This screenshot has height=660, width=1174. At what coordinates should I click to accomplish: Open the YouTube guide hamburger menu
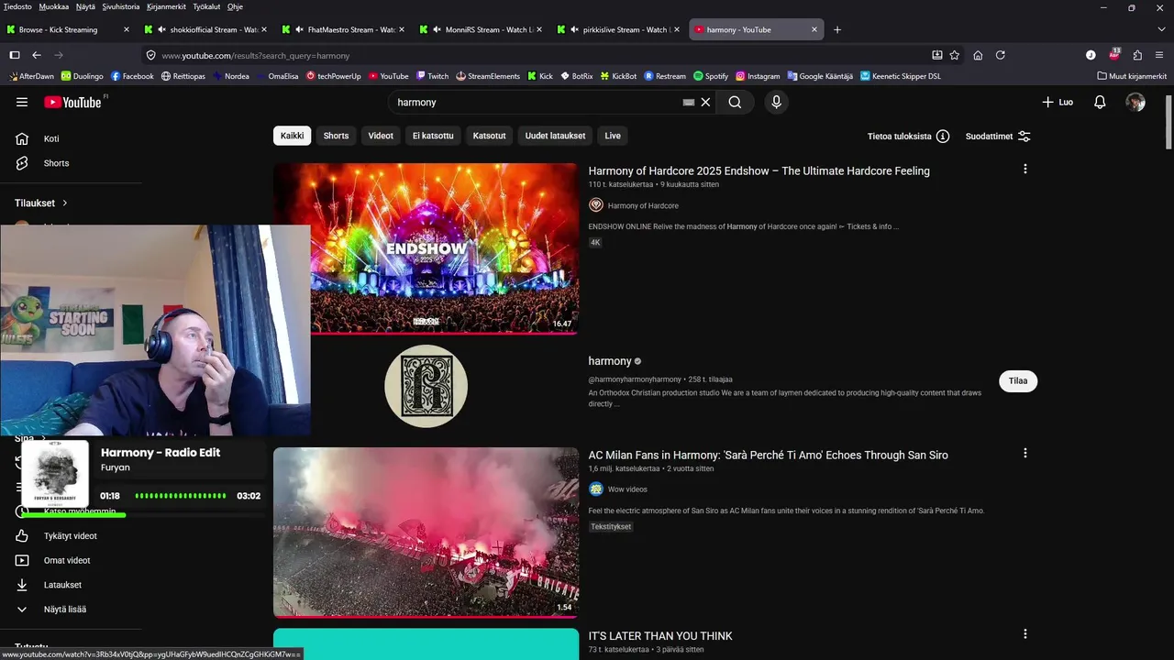[22, 102]
